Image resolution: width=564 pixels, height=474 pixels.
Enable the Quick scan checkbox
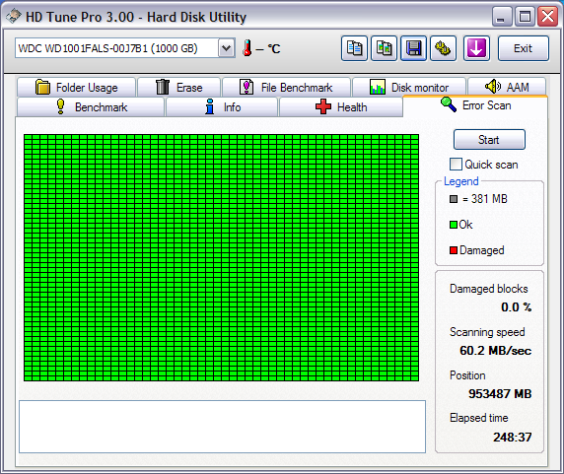456,165
